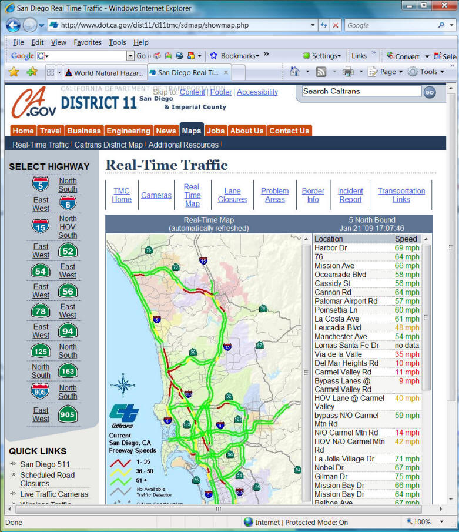This screenshot has width=459, height=532.
Task: Click the Contact Us navigation tab
Action: click(289, 131)
